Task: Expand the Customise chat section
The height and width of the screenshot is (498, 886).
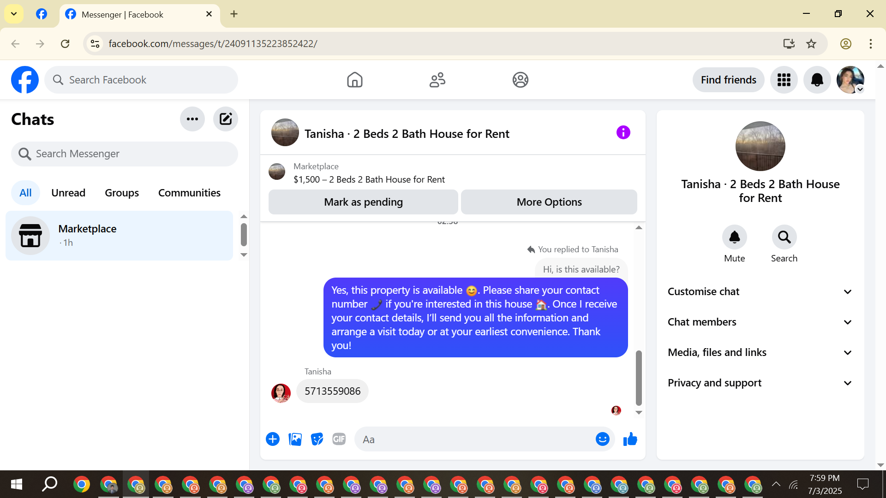Action: [760, 291]
